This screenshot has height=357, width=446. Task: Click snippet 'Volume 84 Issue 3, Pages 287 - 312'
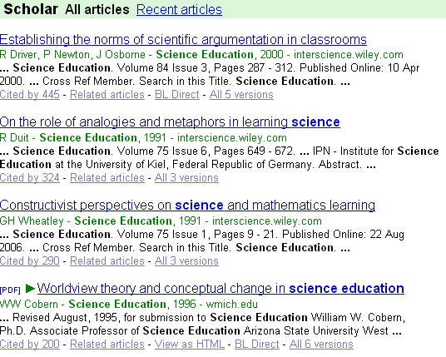(x=205, y=68)
